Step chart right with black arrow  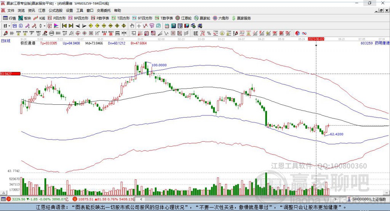[84, 26]
